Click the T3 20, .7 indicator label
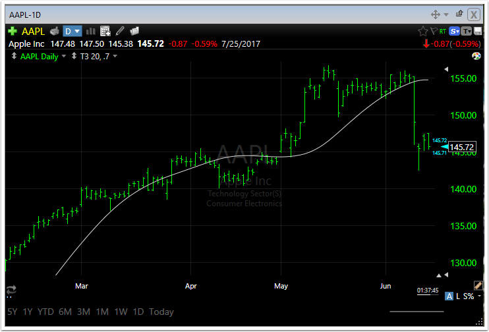This screenshot has height=332, width=489. tap(95, 57)
